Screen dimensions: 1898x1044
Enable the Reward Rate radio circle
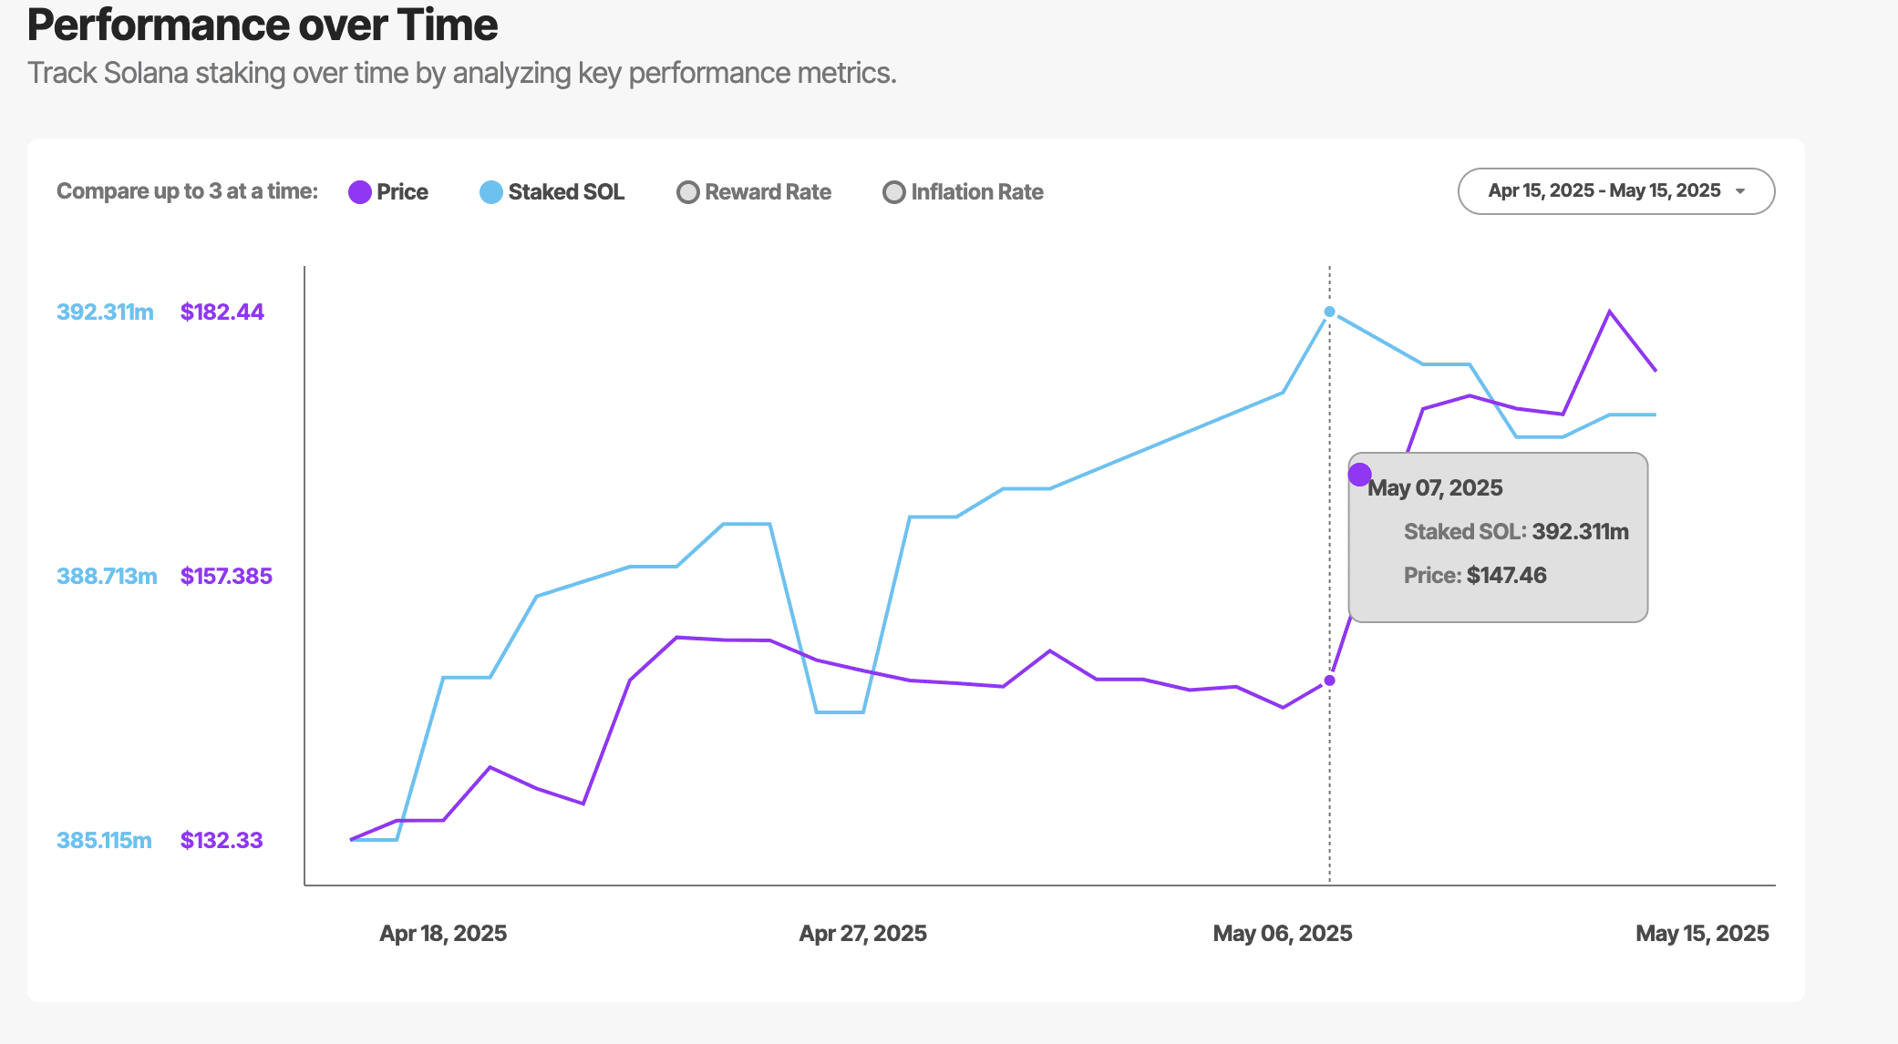pos(688,192)
